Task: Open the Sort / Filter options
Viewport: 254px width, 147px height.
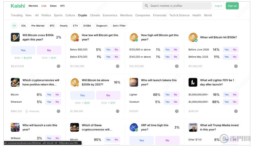Action: (x=119, y=26)
